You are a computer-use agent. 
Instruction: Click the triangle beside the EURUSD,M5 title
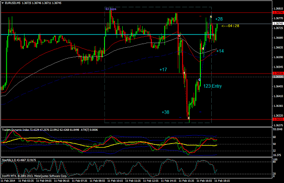tap(3, 3)
